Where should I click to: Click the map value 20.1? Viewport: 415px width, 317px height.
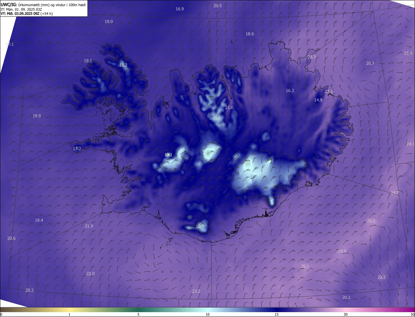click(x=347, y=298)
